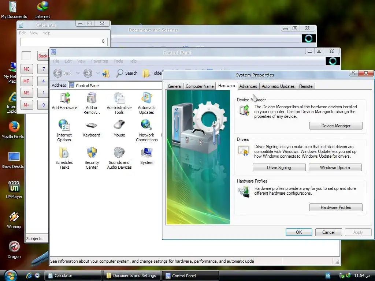Open System icon in Control Panel

pyautogui.click(x=146, y=156)
